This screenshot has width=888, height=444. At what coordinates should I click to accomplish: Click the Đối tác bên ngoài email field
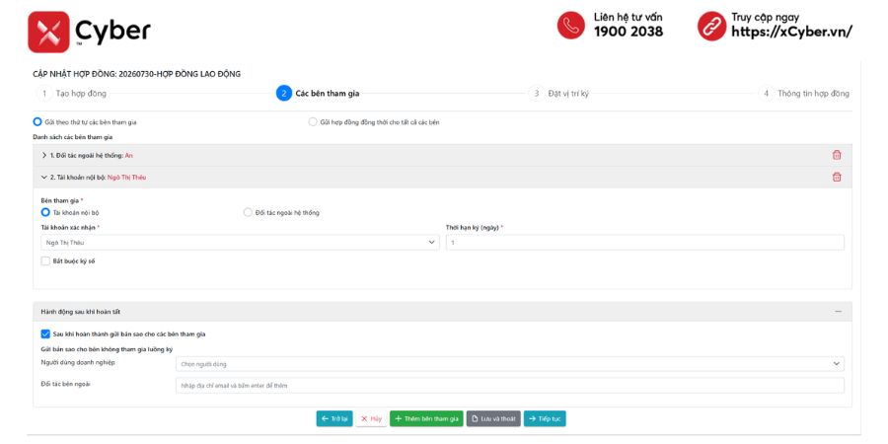point(510,386)
